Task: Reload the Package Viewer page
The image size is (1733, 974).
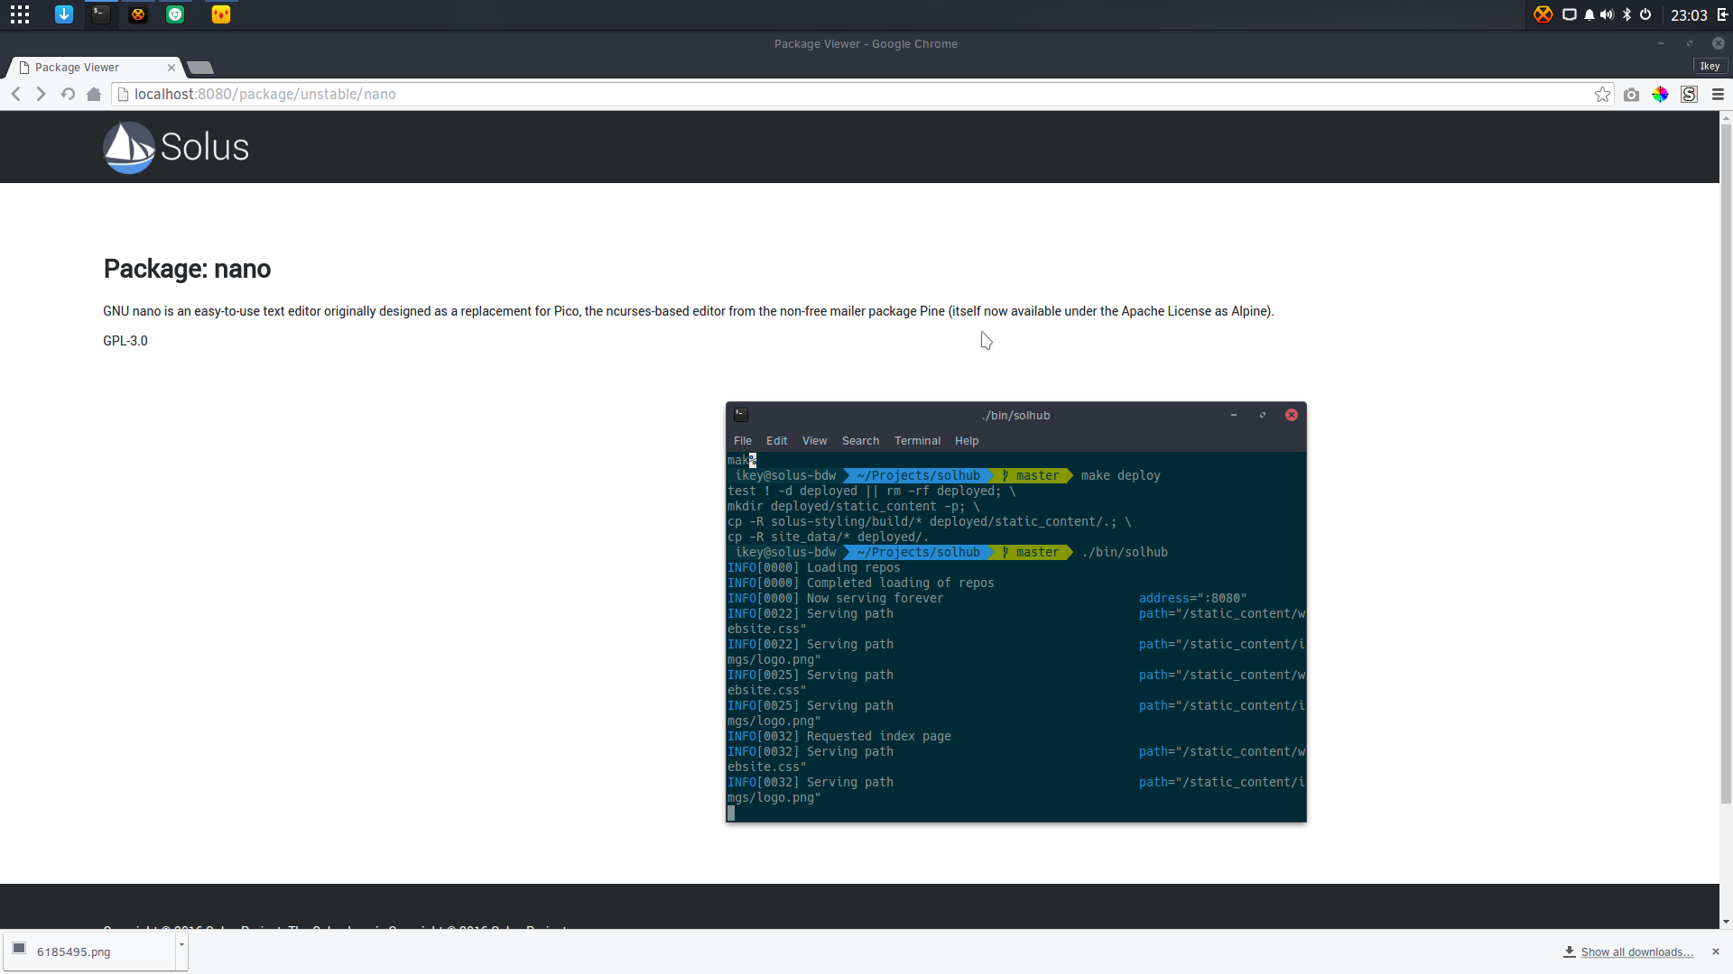Action: (x=68, y=94)
